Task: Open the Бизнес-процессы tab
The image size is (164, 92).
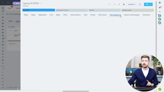Action: coord(76,15)
